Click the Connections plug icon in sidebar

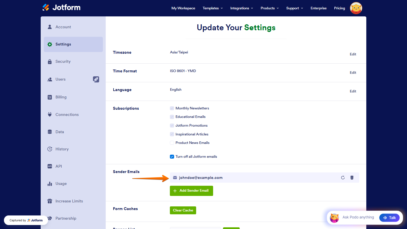50,114
